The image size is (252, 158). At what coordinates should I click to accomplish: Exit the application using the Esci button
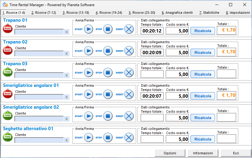[235, 153]
